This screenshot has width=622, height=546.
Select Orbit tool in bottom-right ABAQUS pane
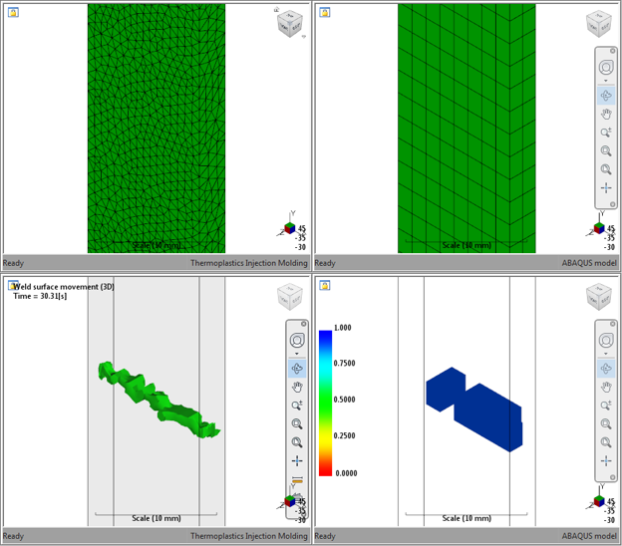point(606,369)
